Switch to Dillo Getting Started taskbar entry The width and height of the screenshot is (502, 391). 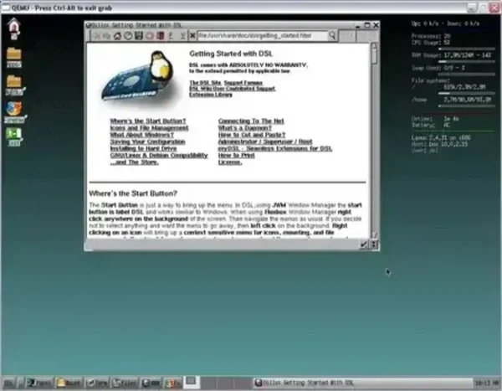click(x=362, y=383)
